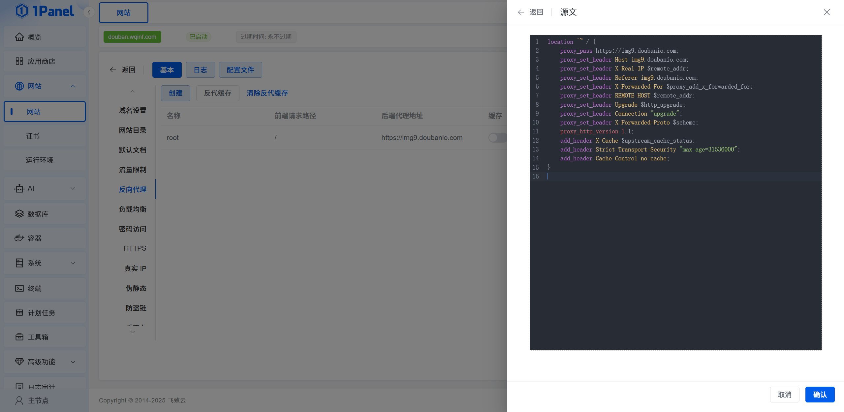This screenshot has height=412, width=844.
Task: Click the 概览 home icon in sidebar
Action: [x=19, y=37]
